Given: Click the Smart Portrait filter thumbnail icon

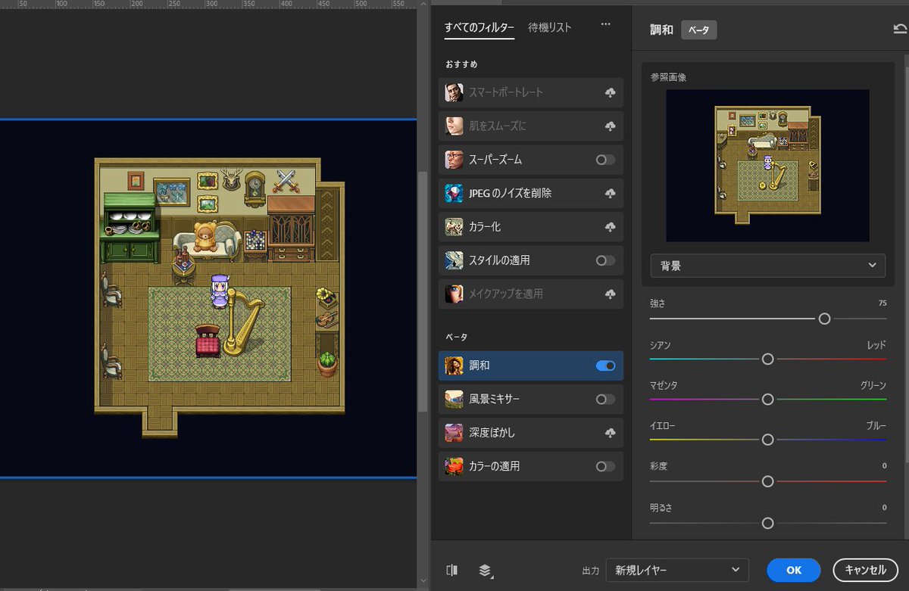Looking at the screenshot, I should coord(454,92).
